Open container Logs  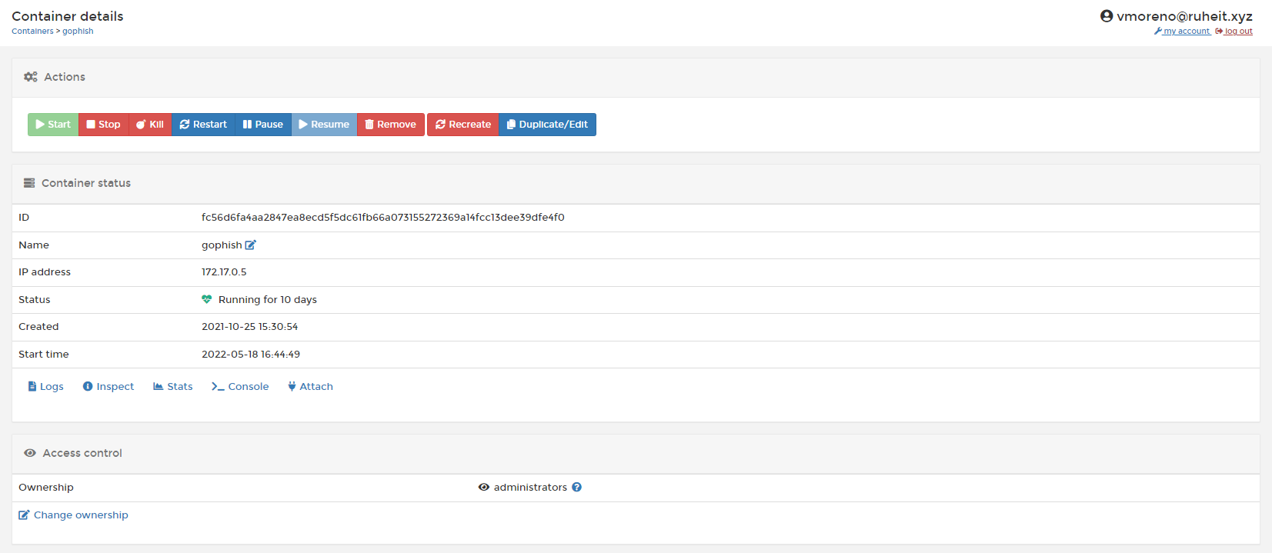pyautogui.click(x=45, y=387)
